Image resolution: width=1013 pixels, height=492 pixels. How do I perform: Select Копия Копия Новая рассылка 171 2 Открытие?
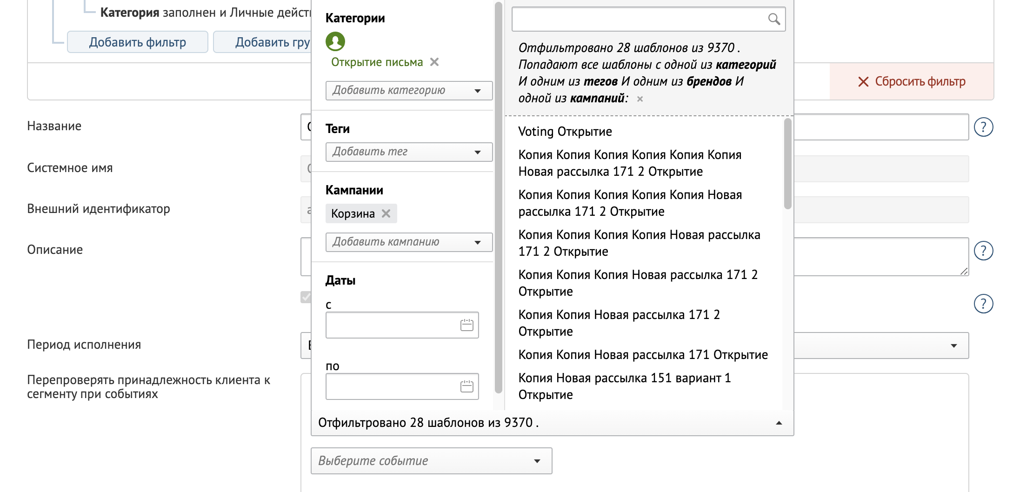tap(619, 323)
